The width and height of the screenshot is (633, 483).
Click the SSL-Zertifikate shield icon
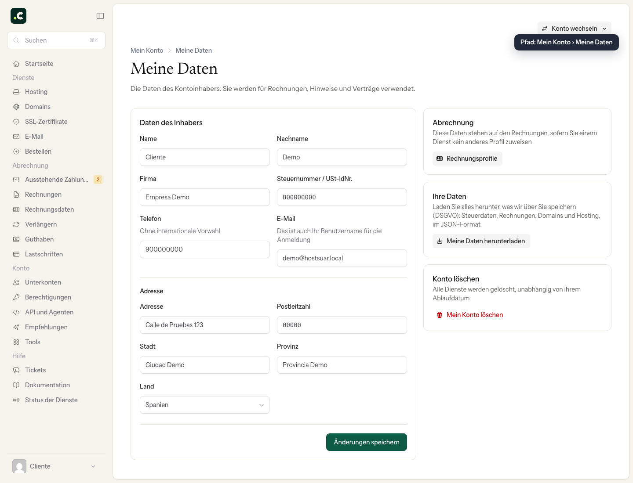[x=16, y=122]
